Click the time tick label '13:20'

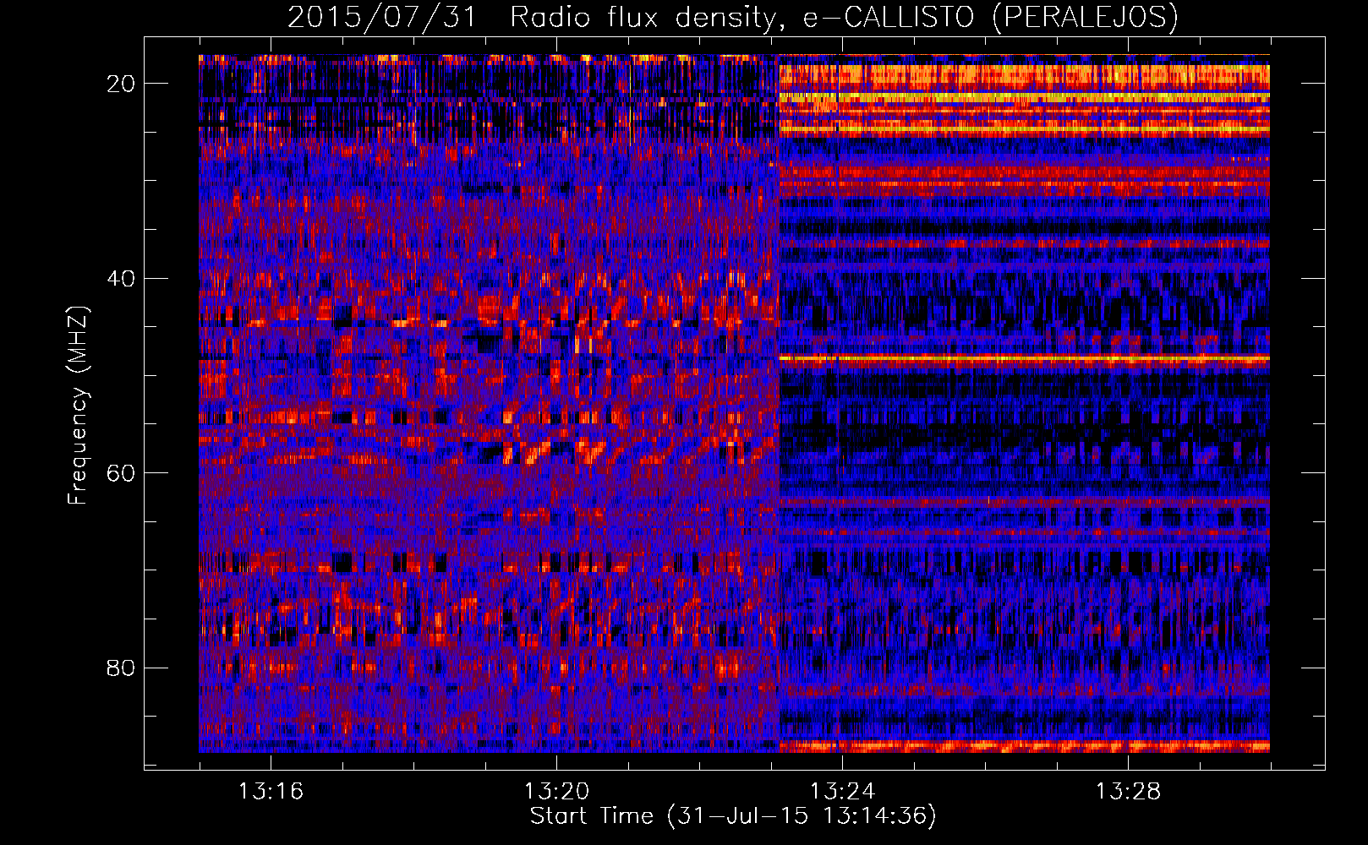556,792
